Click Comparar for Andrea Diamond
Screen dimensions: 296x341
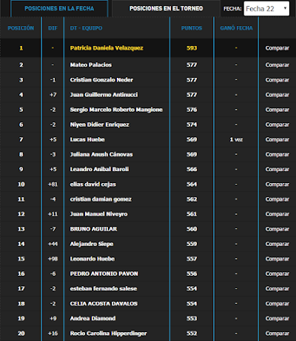click(277, 319)
